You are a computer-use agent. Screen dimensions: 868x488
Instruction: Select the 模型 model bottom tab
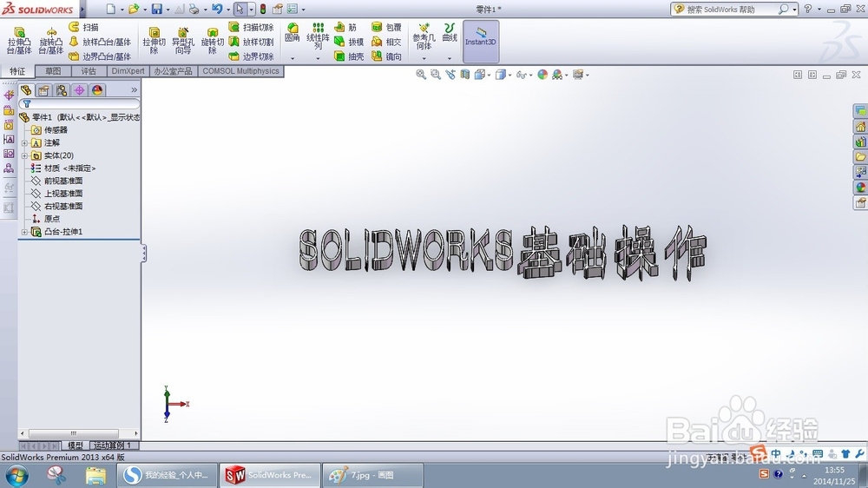[76, 445]
